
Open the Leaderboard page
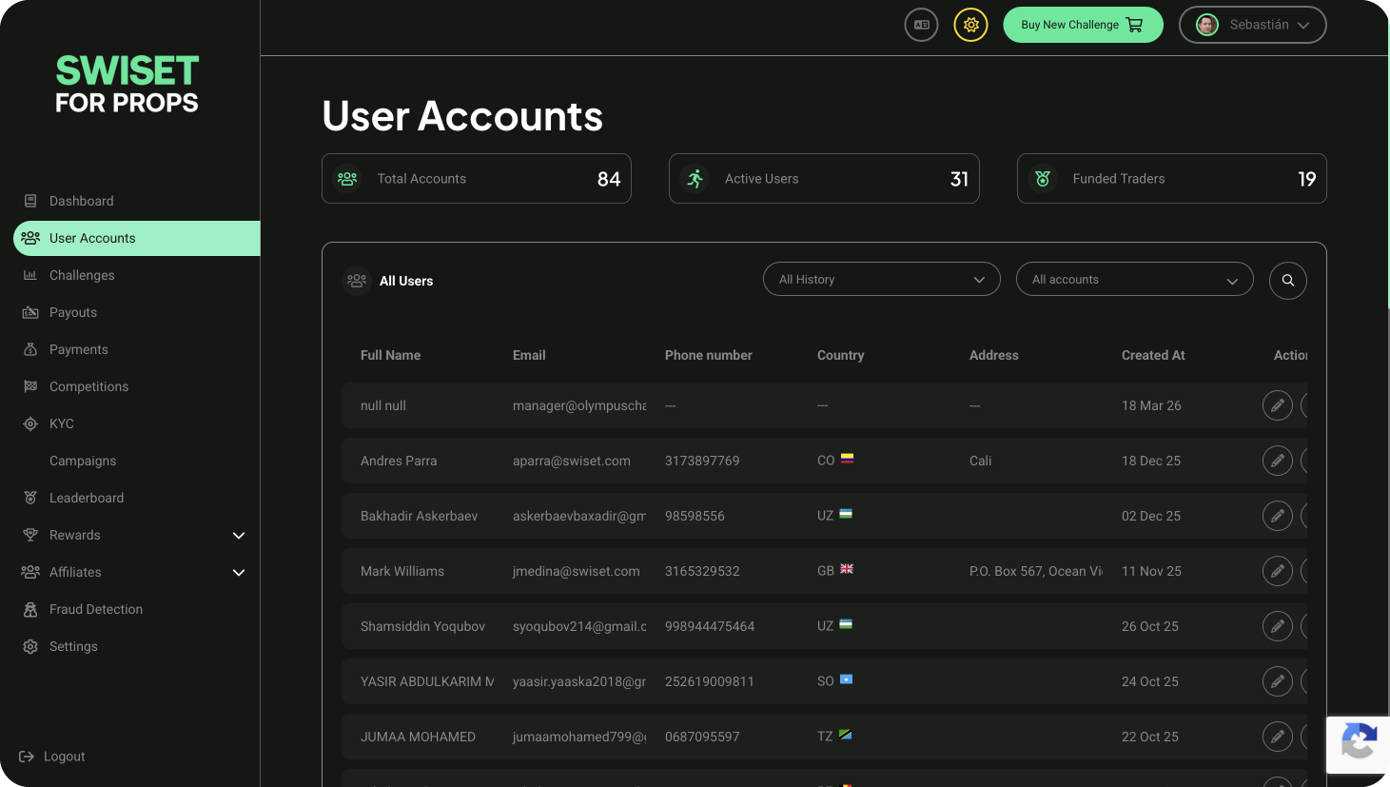(x=87, y=498)
